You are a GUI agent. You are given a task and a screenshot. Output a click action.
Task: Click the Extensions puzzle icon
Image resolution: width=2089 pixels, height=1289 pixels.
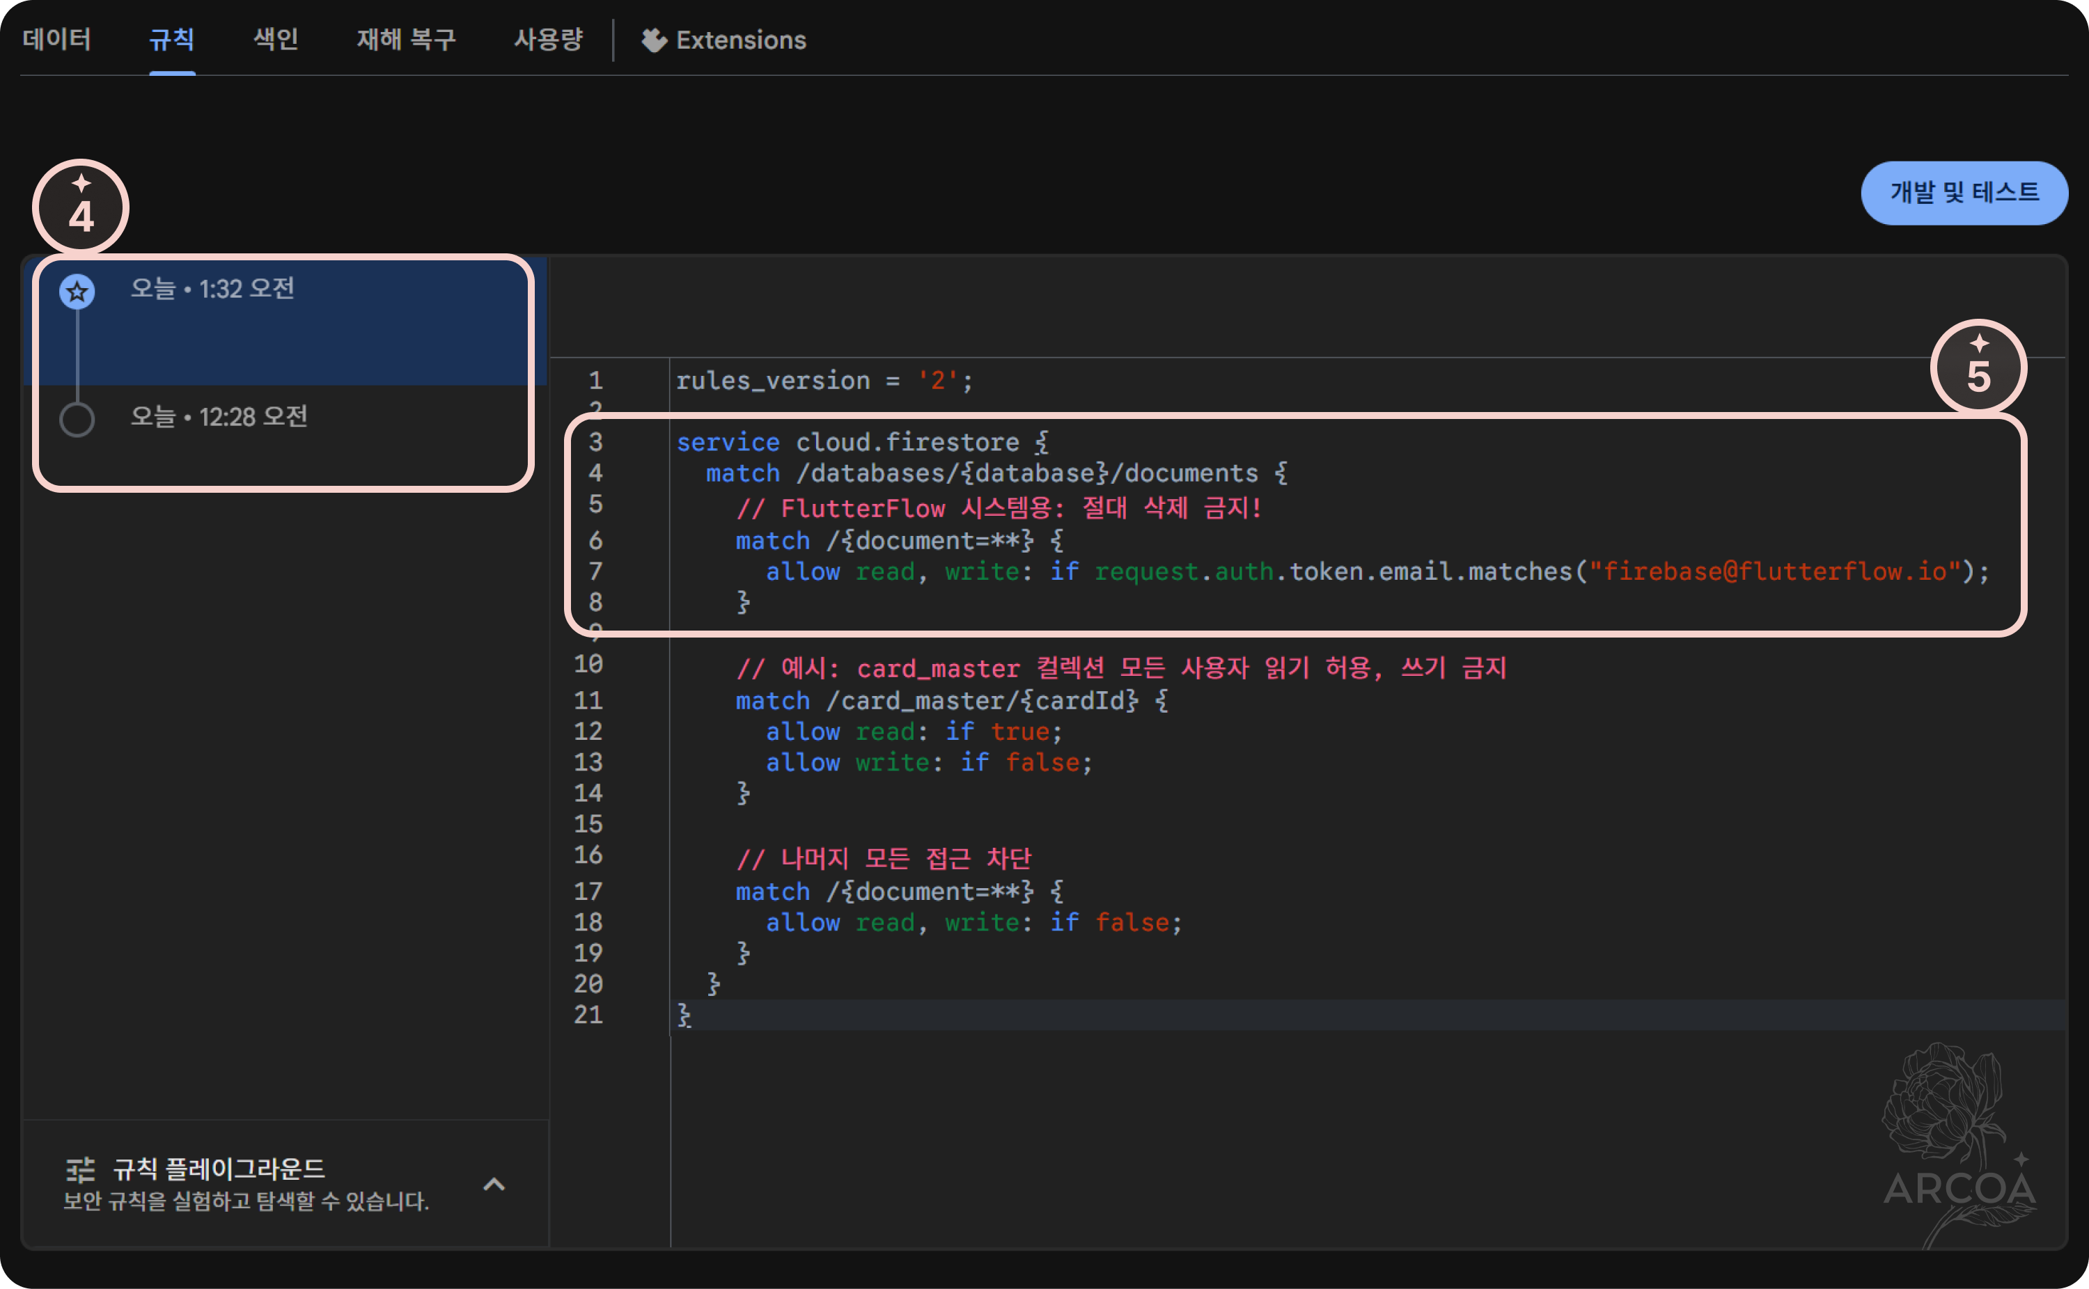[653, 40]
